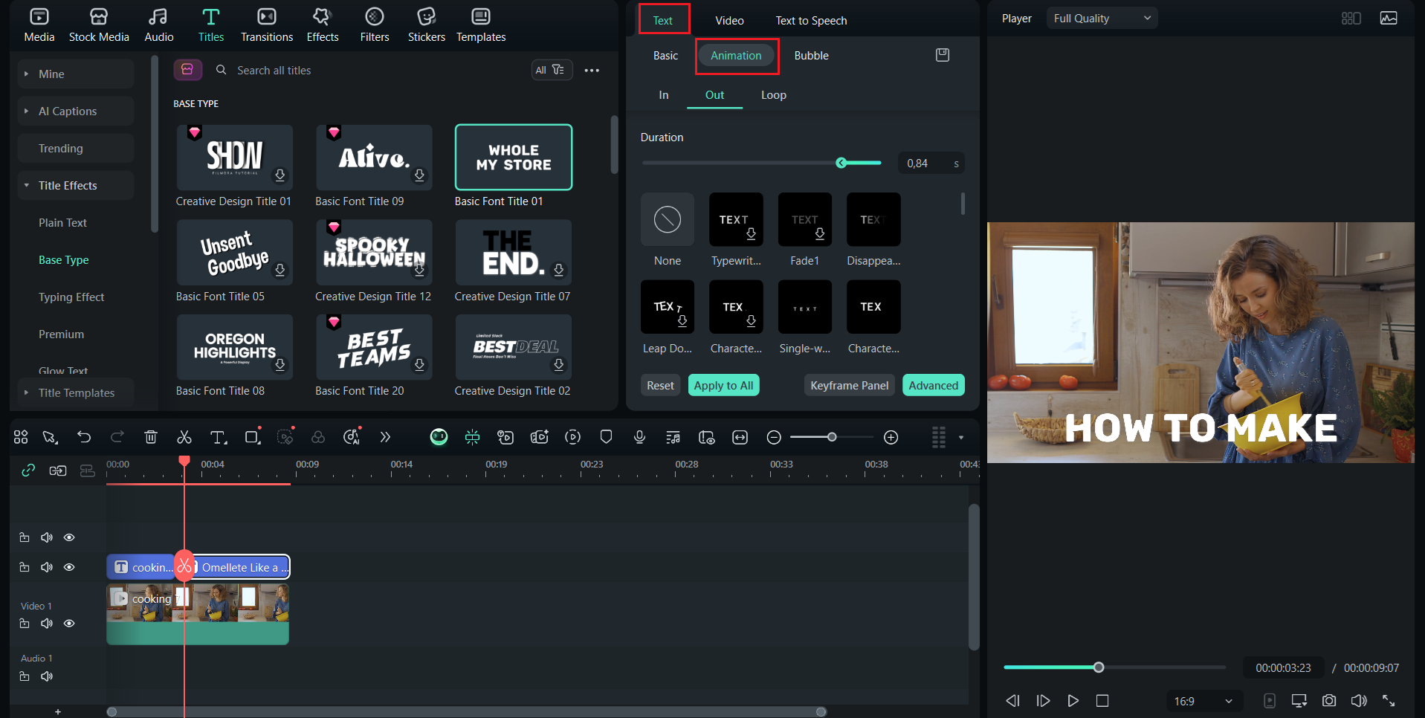Toggle visibility of the Video 1 track
The height and width of the screenshot is (718, 1425).
[69, 623]
